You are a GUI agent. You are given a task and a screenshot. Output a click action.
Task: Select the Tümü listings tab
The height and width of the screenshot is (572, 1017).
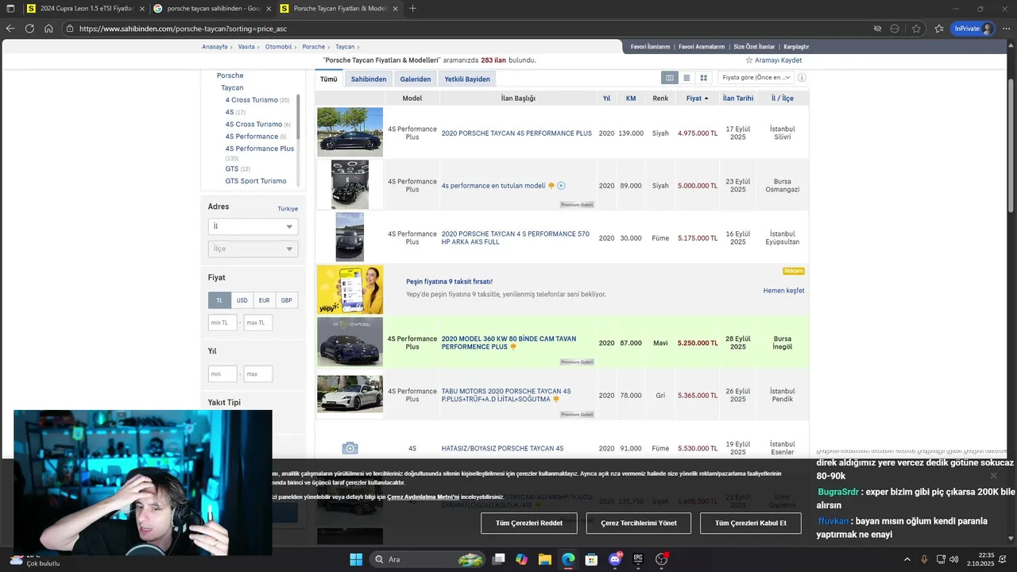pyautogui.click(x=329, y=79)
